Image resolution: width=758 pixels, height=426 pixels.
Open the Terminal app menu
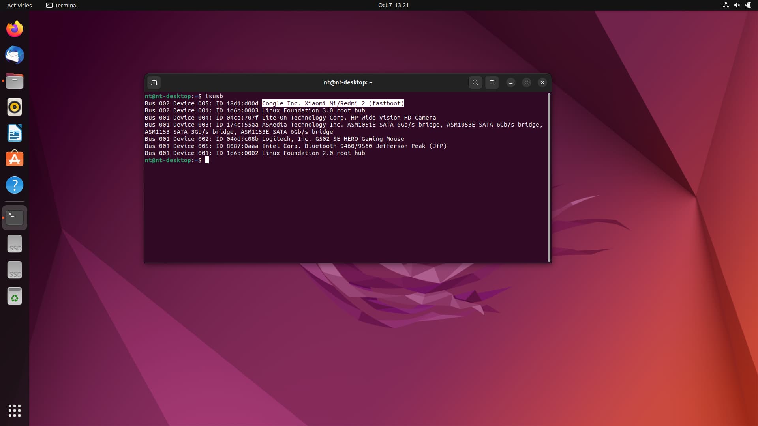tap(62, 5)
